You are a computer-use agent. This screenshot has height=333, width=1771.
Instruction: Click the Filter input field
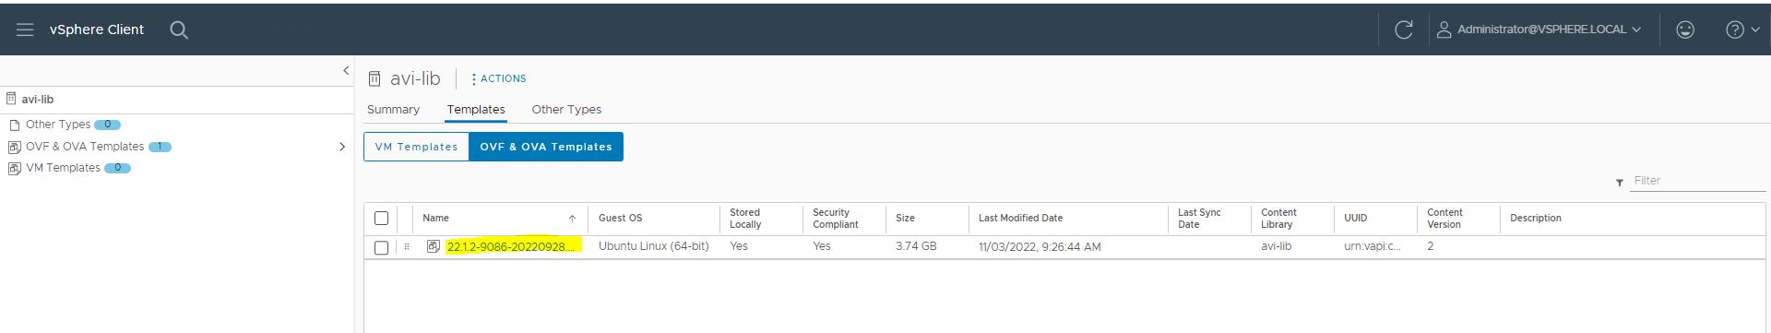1697,181
